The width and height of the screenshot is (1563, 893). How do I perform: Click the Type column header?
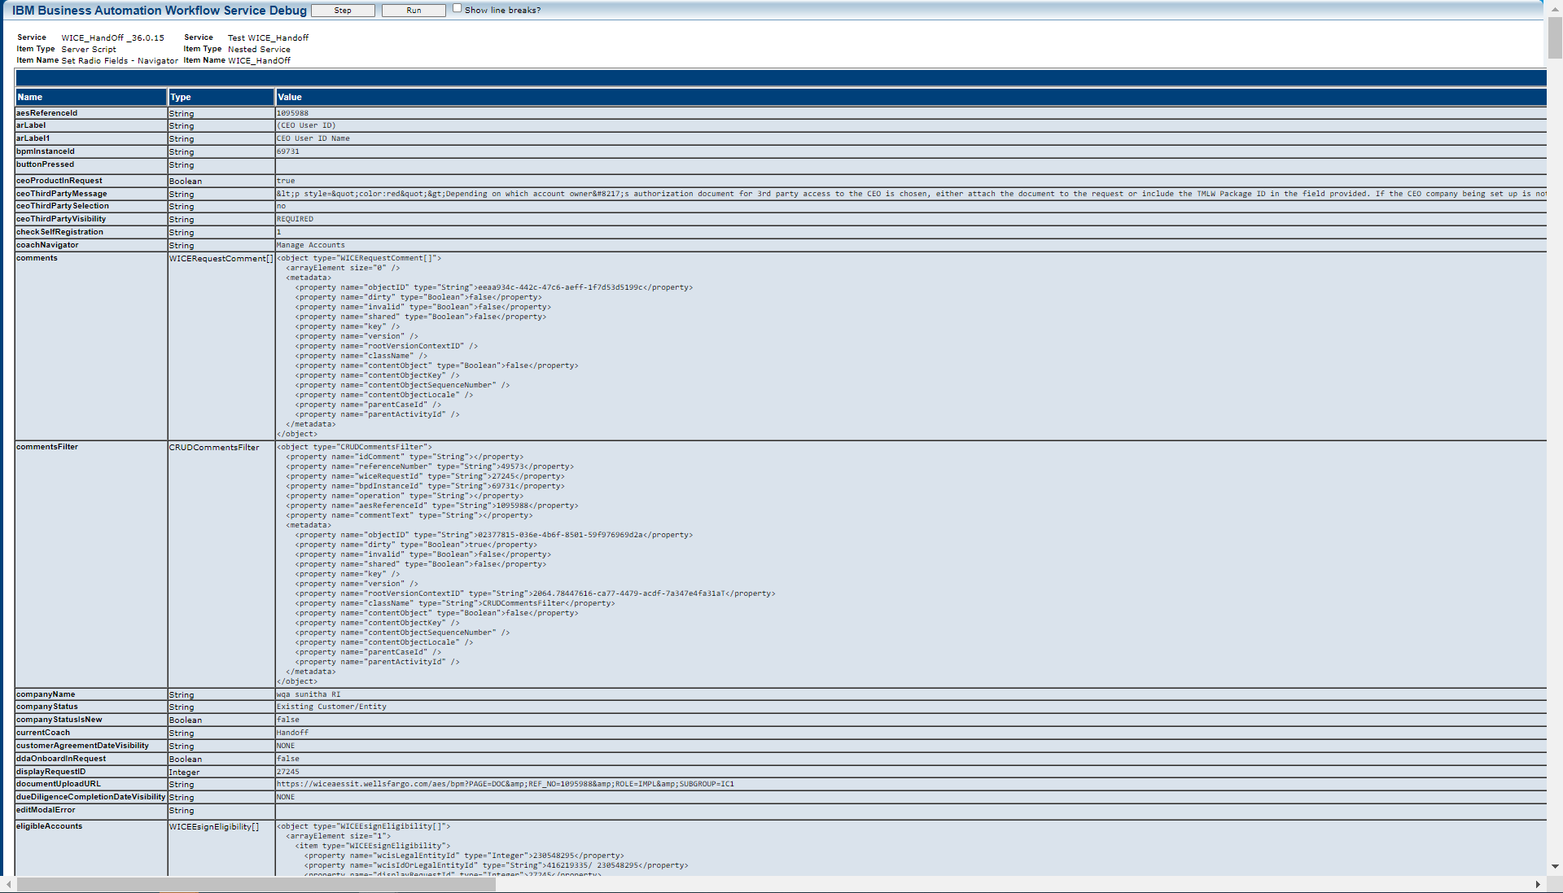point(181,97)
